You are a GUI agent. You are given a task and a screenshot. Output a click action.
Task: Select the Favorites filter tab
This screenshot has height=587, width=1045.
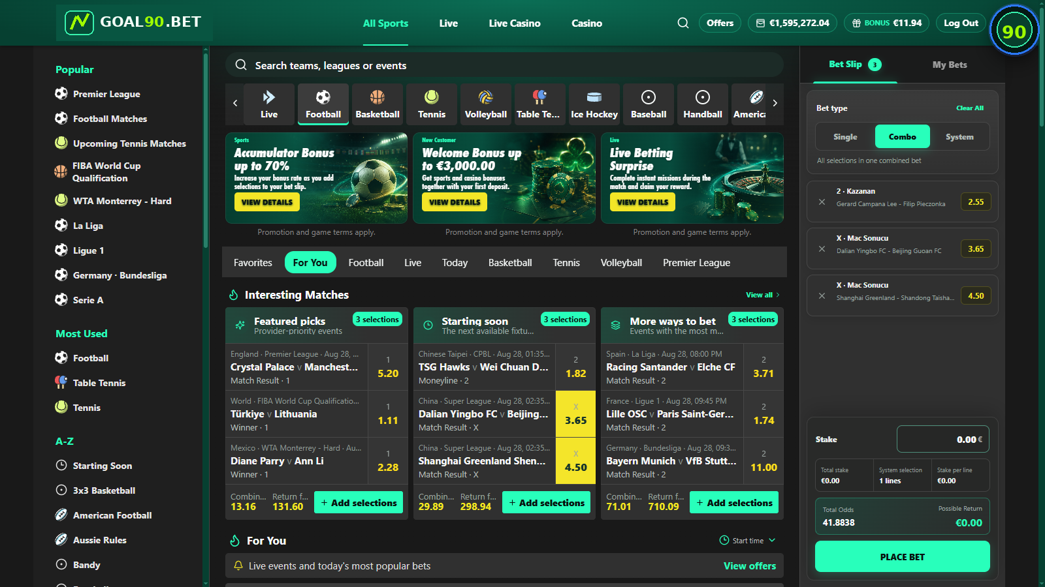(x=253, y=263)
